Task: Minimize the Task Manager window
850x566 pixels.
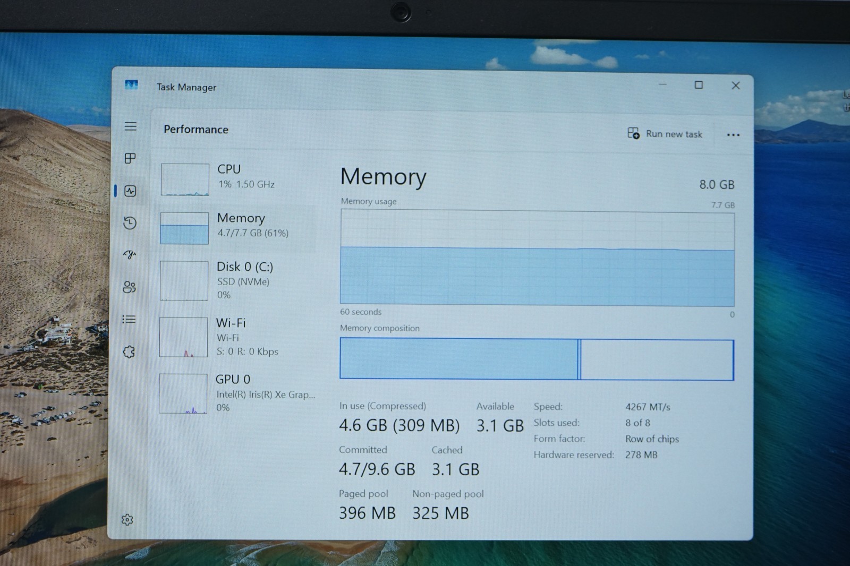Action: (x=662, y=84)
